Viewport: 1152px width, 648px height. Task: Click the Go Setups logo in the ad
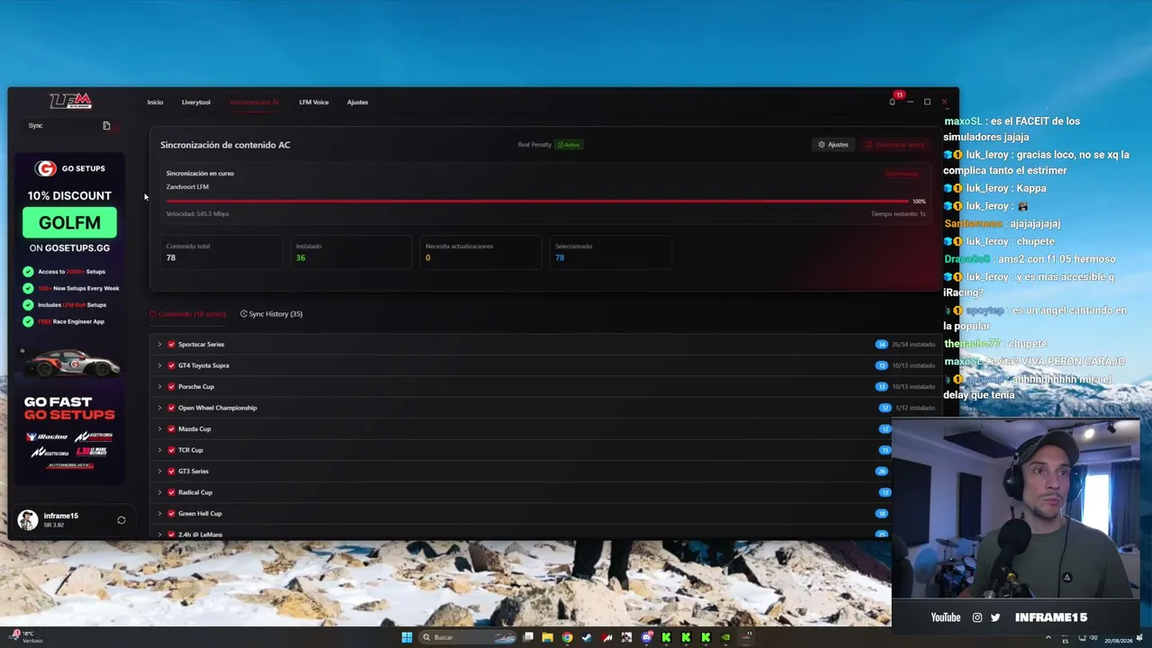(x=69, y=168)
